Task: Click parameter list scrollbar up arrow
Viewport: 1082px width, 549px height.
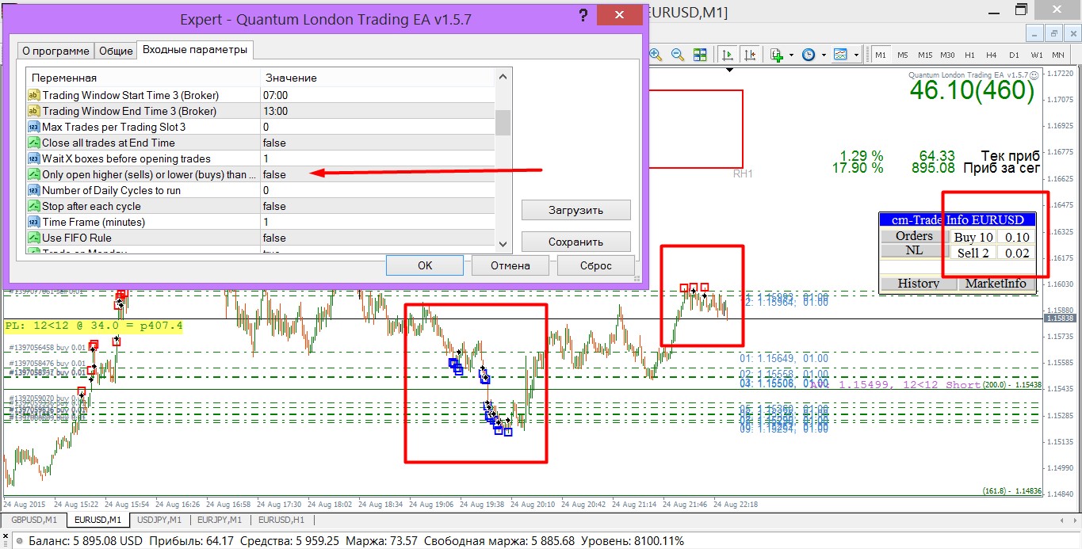Action: (x=503, y=77)
